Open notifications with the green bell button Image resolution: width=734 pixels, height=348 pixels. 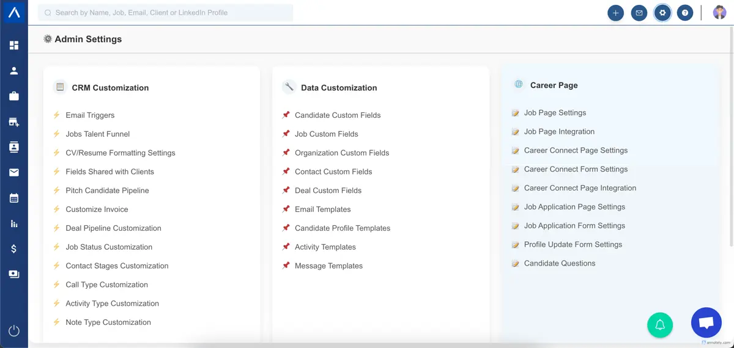660,325
